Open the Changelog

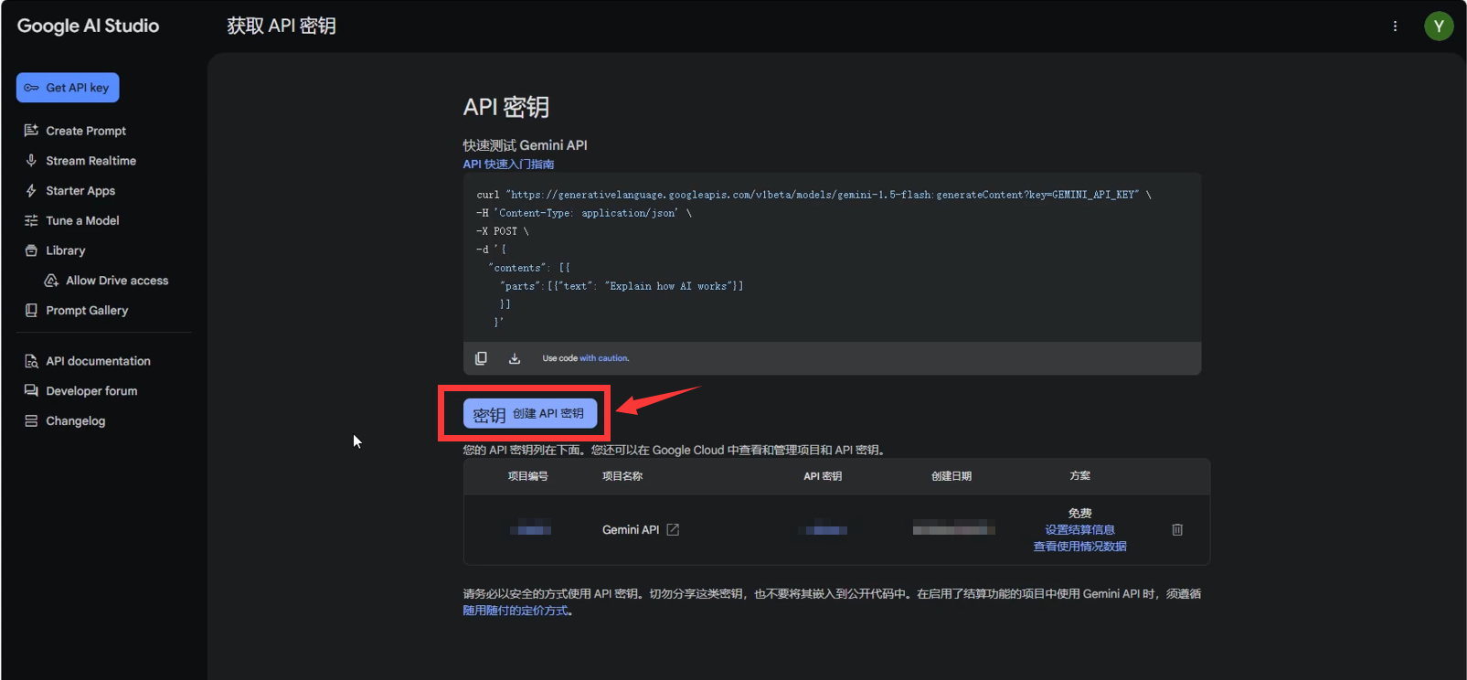(x=75, y=421)
